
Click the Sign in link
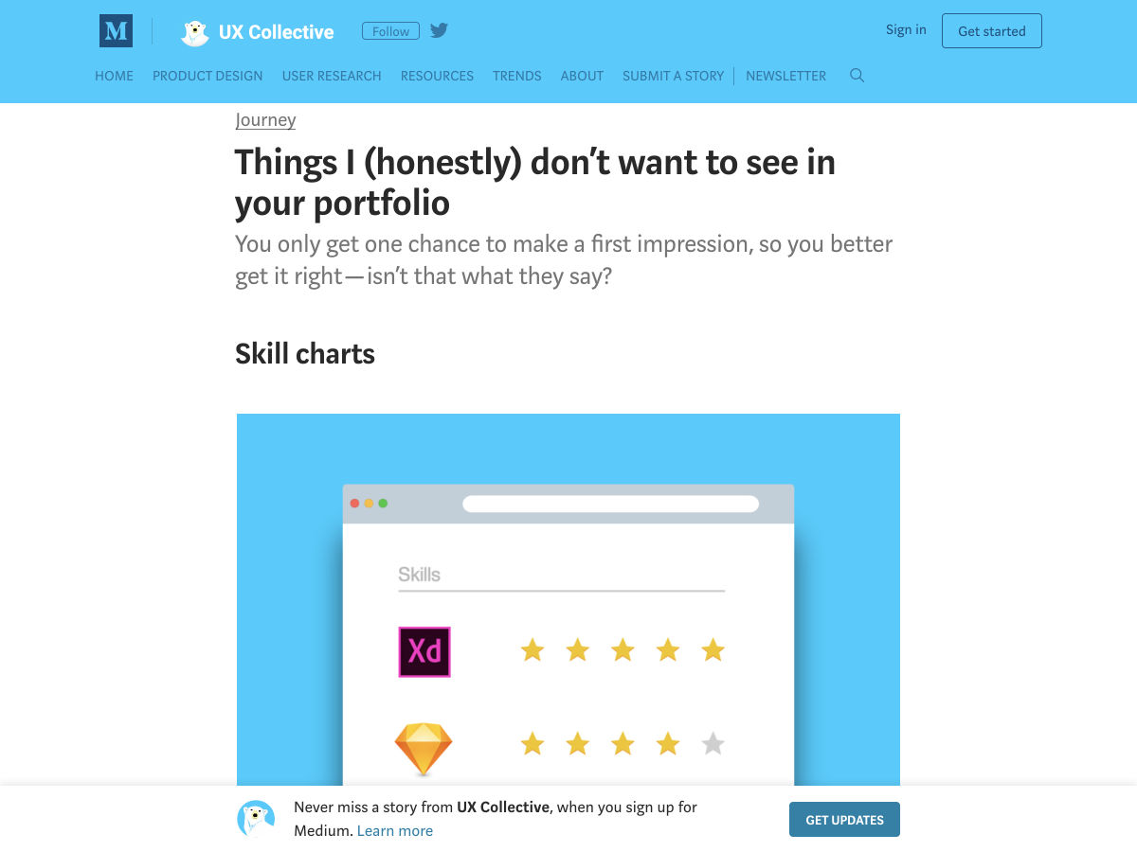point(906,29)
